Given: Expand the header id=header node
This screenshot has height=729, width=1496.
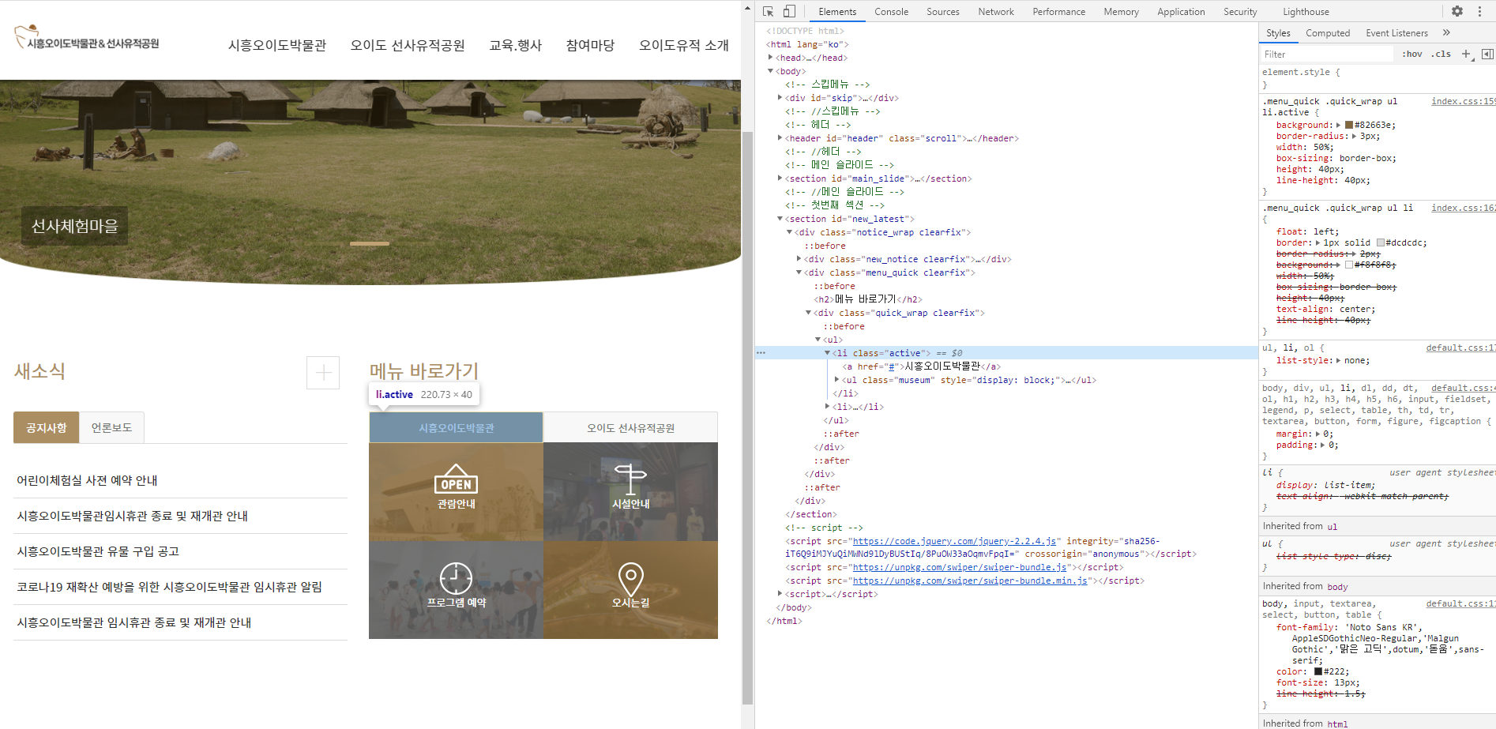Looking at the screenshot, I should [780, 138].
